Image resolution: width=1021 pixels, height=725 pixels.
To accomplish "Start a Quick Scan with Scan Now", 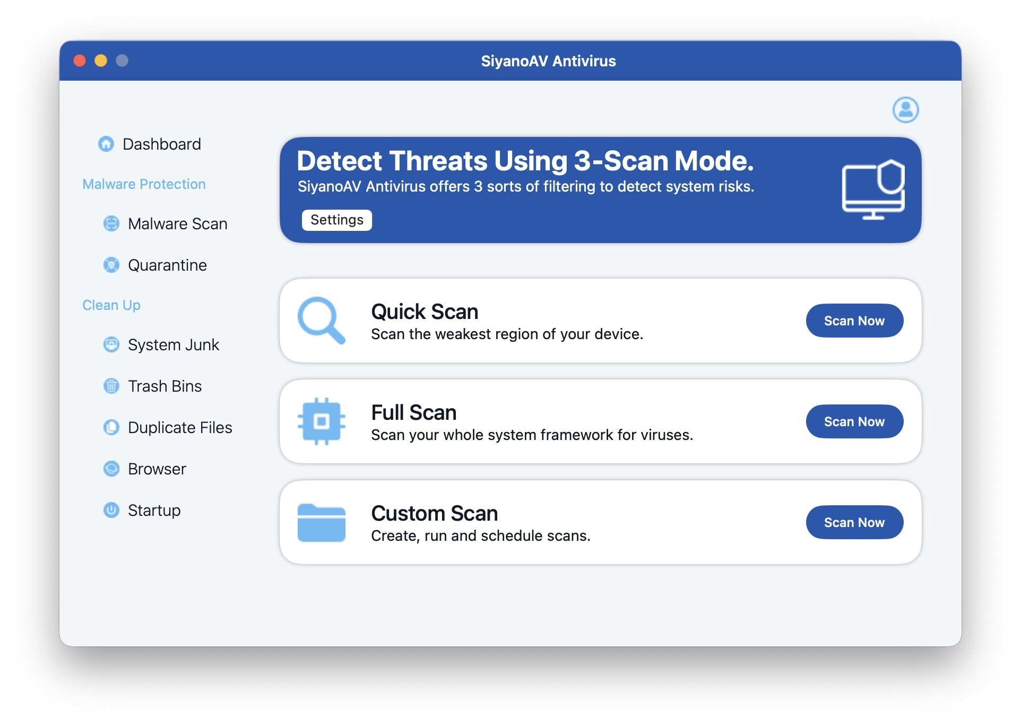I will [854, 320].
